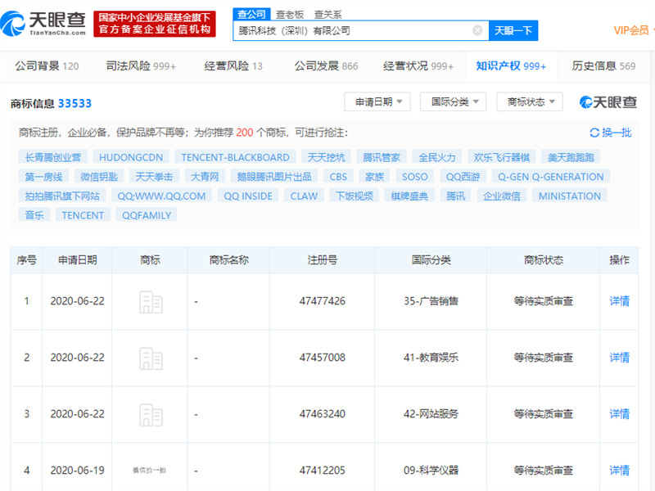Viewport: 655px width, 491px height.
Task: Open 详情 for registration 47477426
Action: (x=619, y=301)
